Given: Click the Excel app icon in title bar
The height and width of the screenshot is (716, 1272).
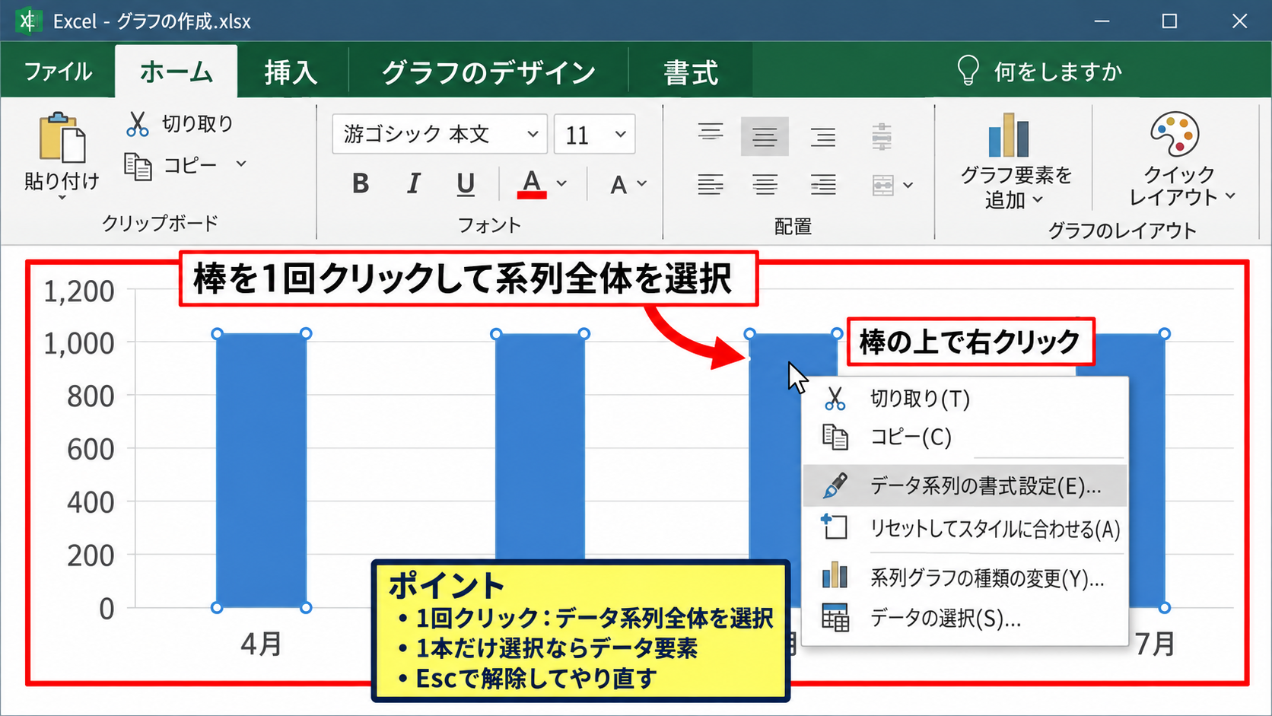Looking at the screenshot, I should point(28,21).
